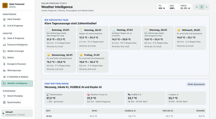The height and width of the screenshot is (119, 216).
Task: Open the Freitag, 31.07. forecast card
Action: 93,62
